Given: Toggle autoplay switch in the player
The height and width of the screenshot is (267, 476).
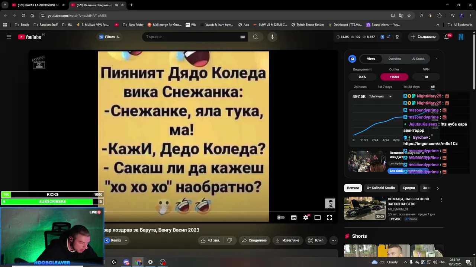Looking at the screenshot, I should click(281, 218).
